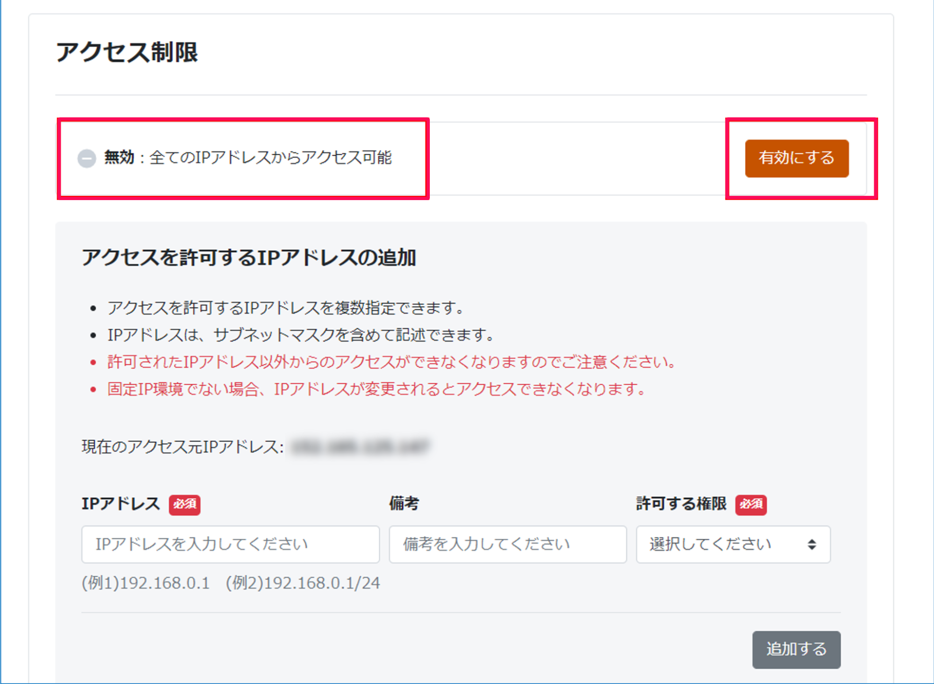Click the example text (例1)192.168.0.1

point(146,583)
